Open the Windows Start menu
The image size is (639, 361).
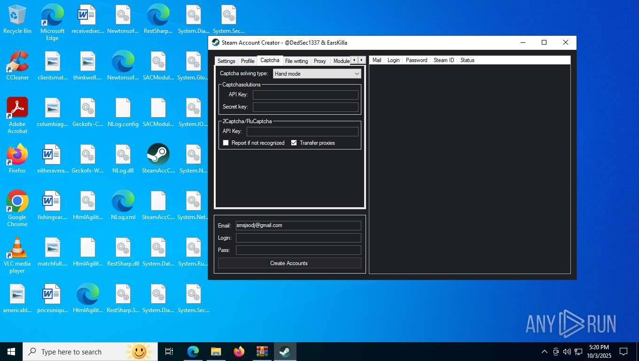pyautogui.click(x=11, y=352)
